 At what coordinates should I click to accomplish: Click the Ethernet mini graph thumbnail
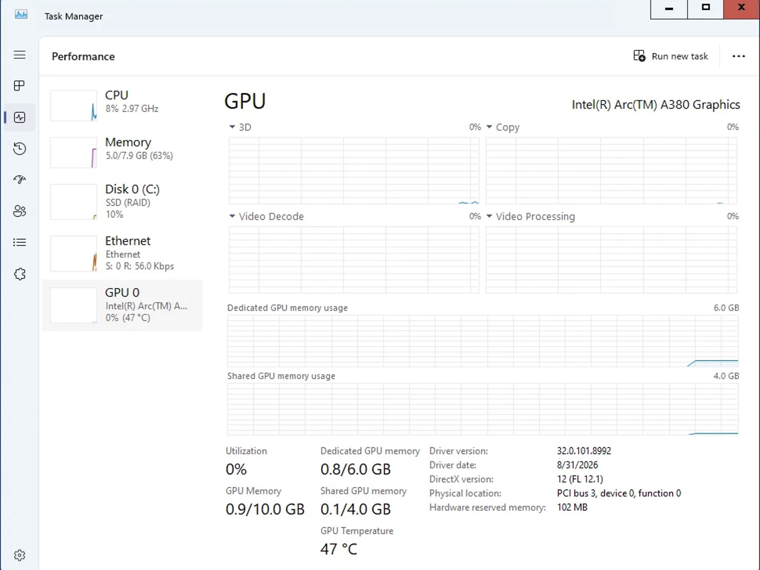point(73,253)
